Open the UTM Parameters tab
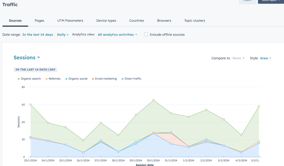Viewport: 284px width, 166px height. (x=70, y=20)
